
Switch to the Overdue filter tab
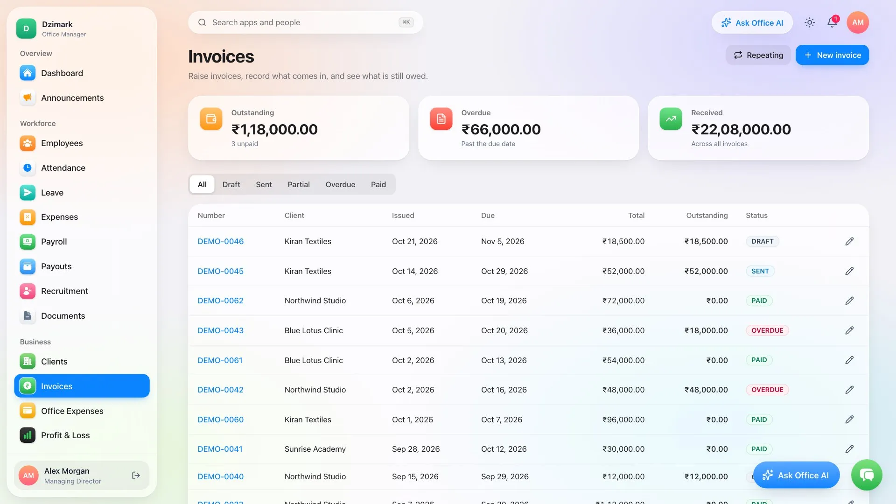point(340,184)
